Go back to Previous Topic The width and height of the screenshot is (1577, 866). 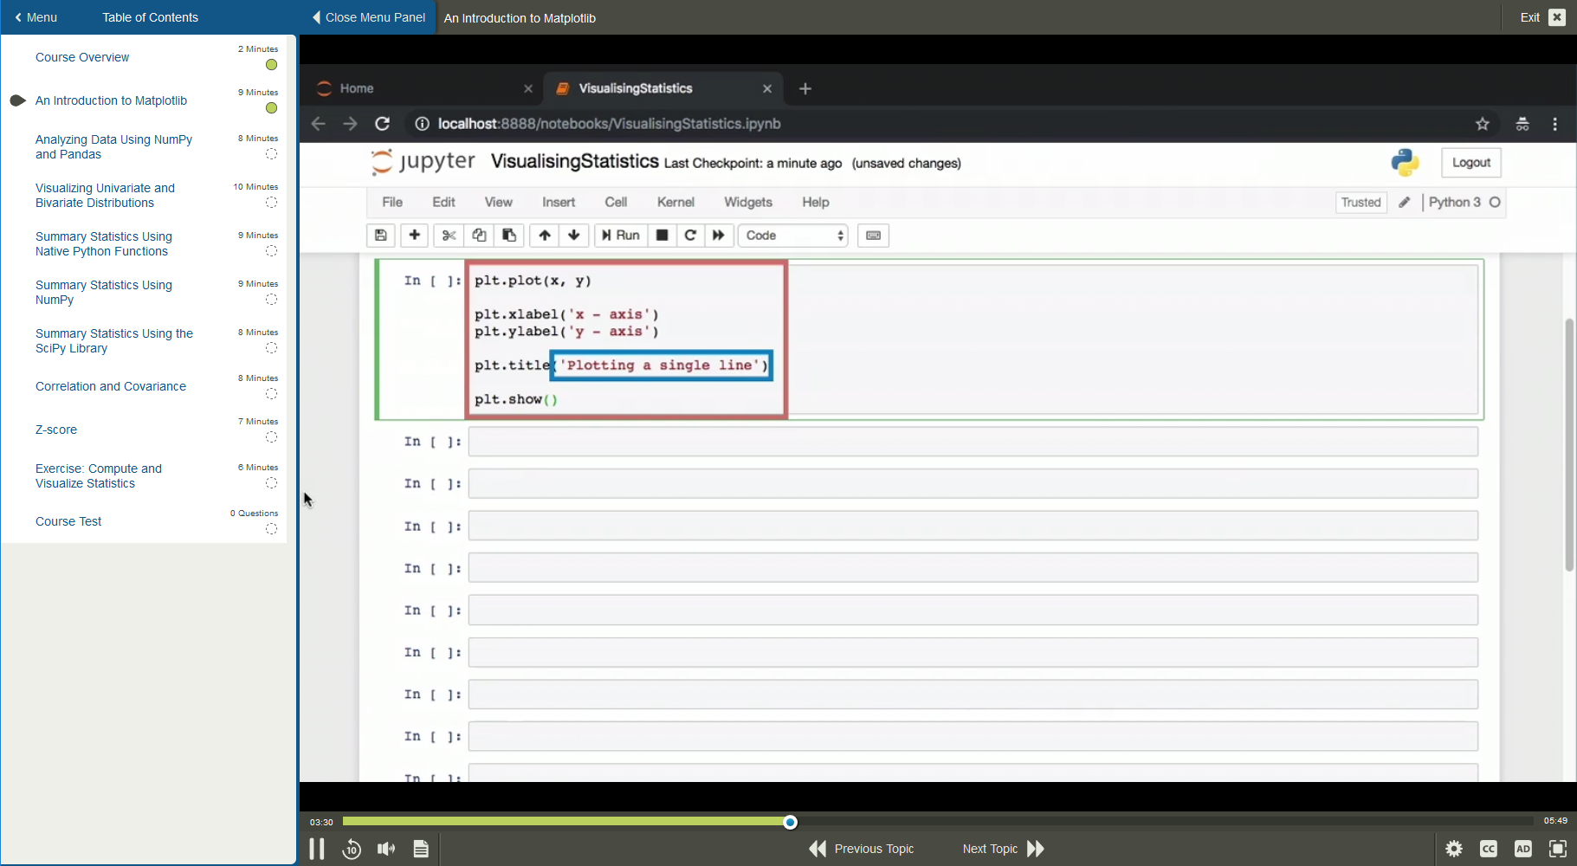[x=862, y=849]
